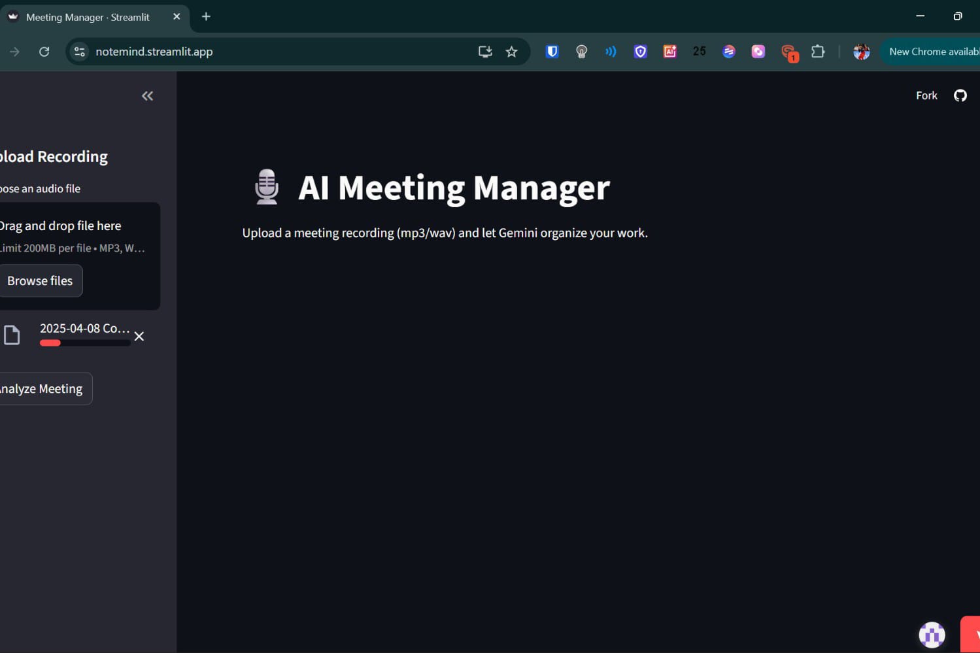
Task: Bookmark this page with the star
Action: pyautogui.click(x=511, y=52)
